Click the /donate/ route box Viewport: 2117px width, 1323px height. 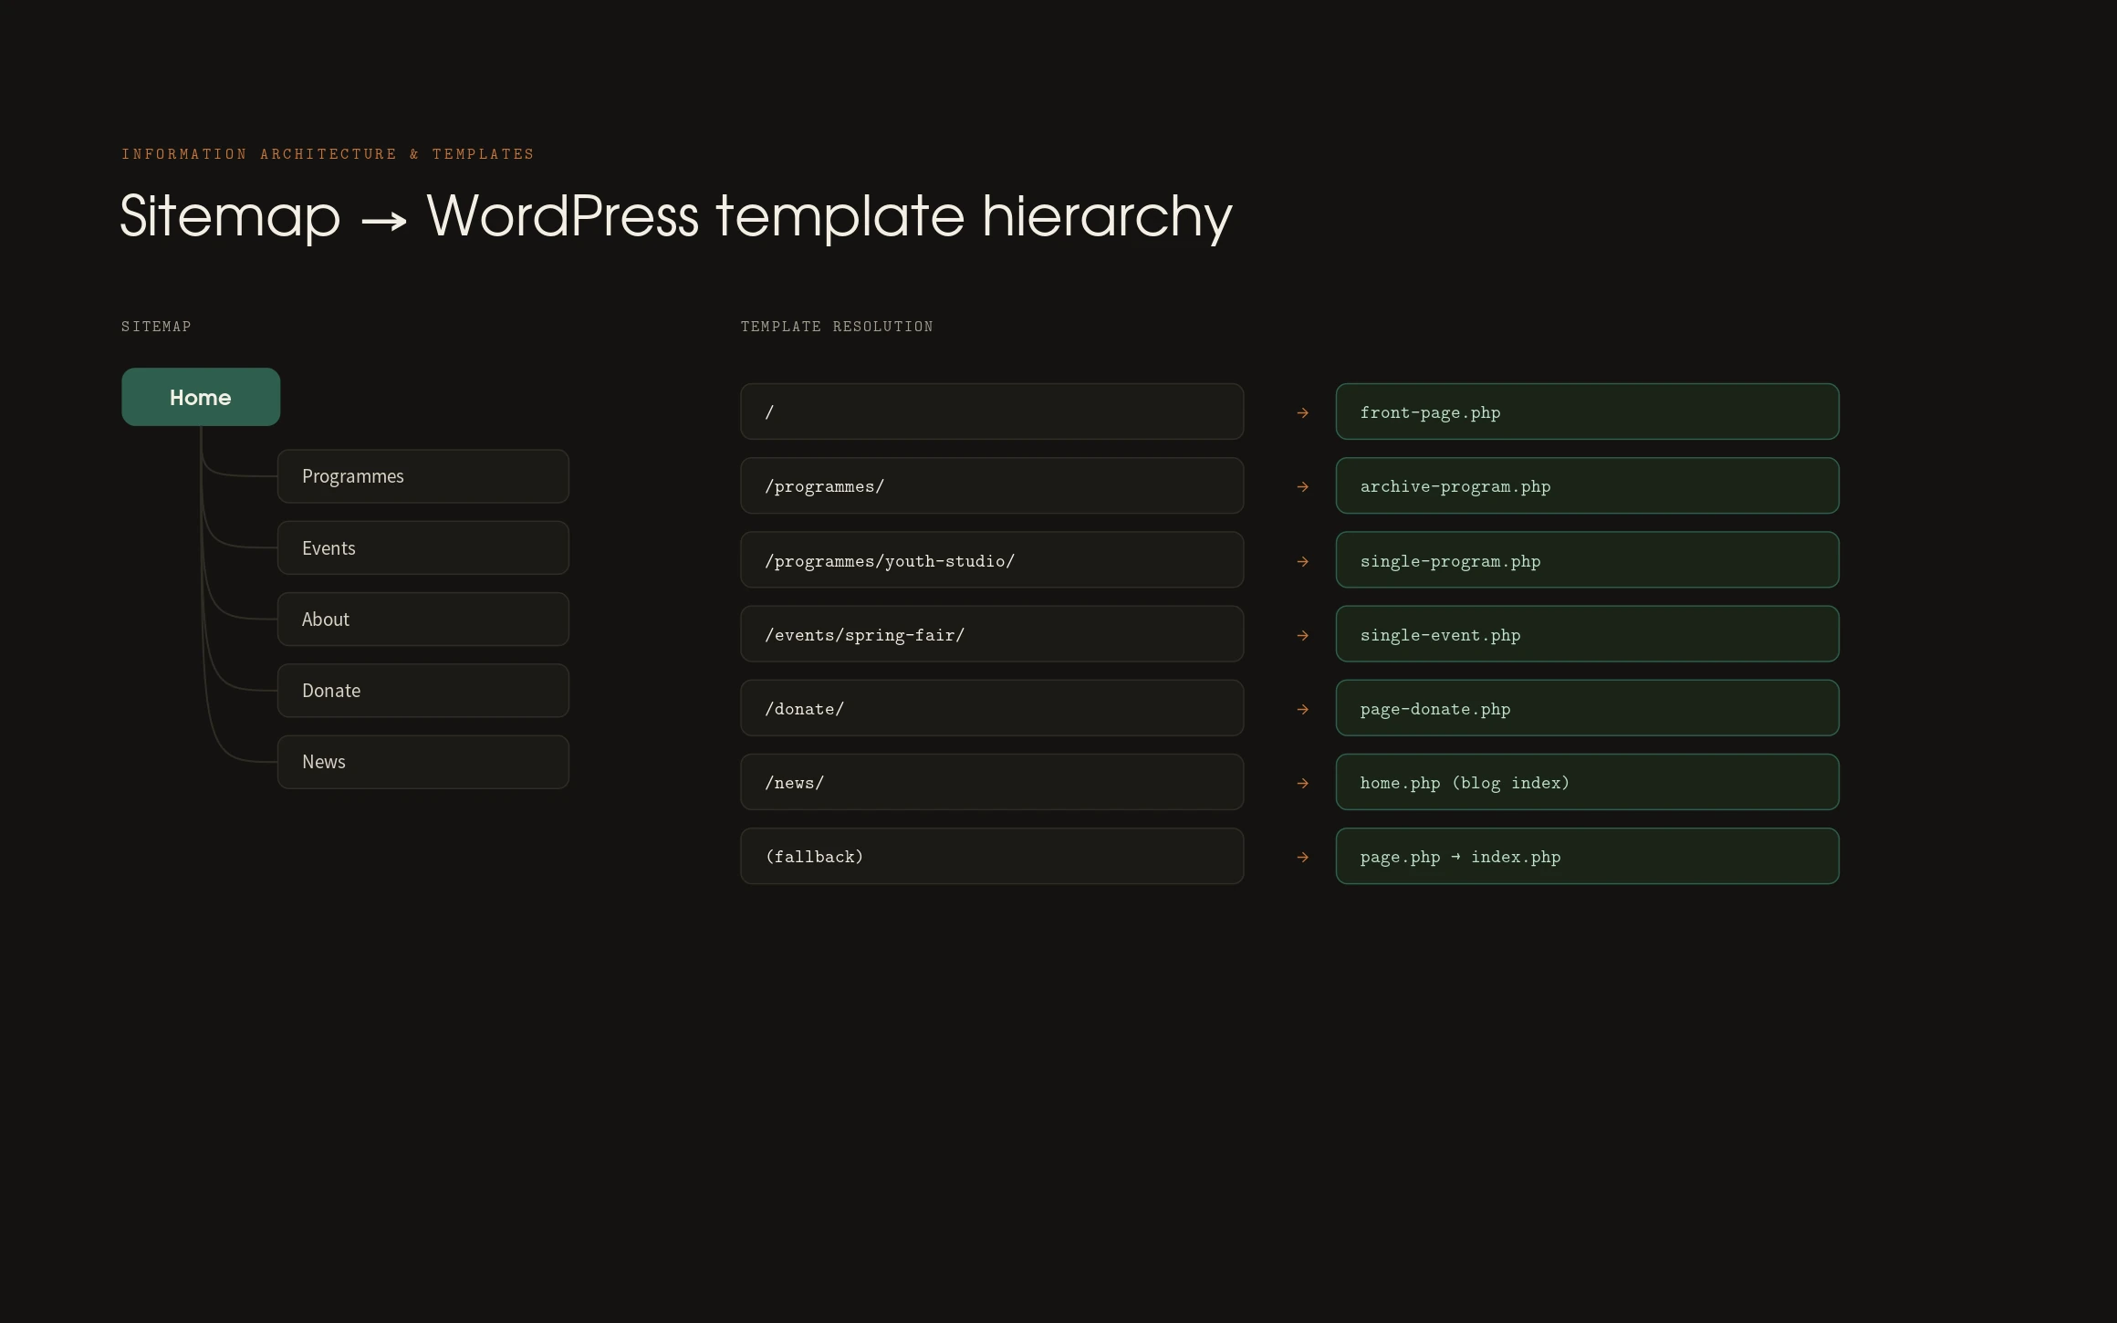[992, 708]
